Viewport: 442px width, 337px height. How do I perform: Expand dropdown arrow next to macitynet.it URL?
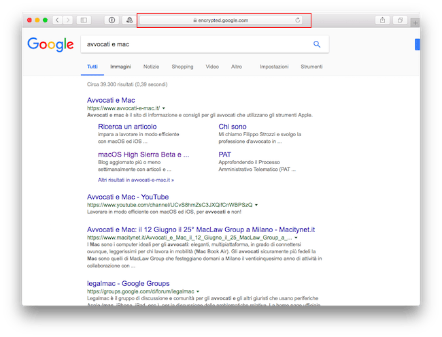click(296, 238)
